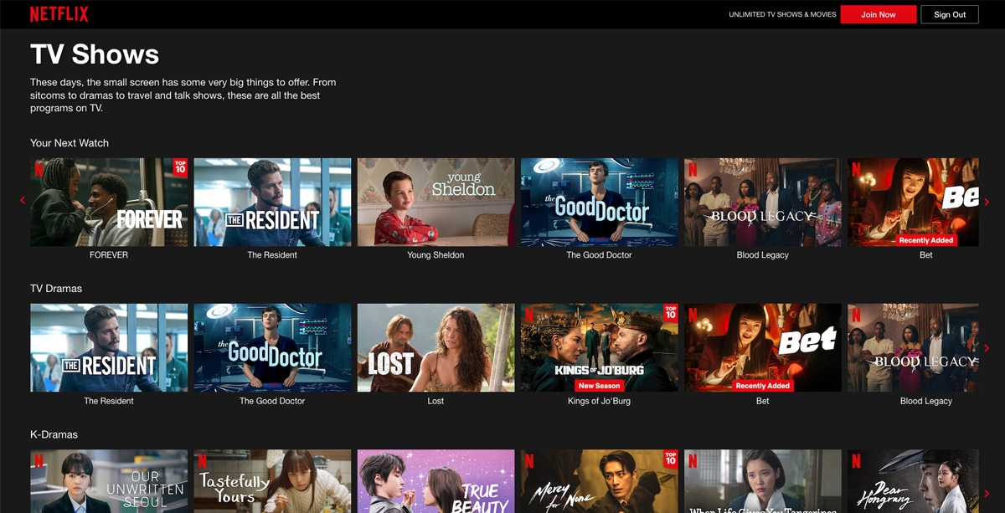Click Top 10 badge on Kings of Jo'Burg
Viewport: 1005px width, 513px height.
[x=670, y=312]
